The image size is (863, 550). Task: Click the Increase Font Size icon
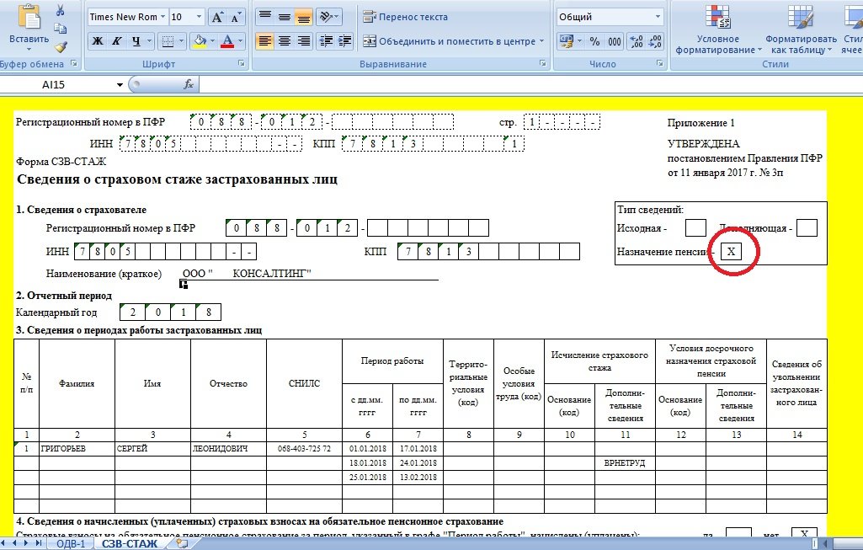click(x=217, y=17)
